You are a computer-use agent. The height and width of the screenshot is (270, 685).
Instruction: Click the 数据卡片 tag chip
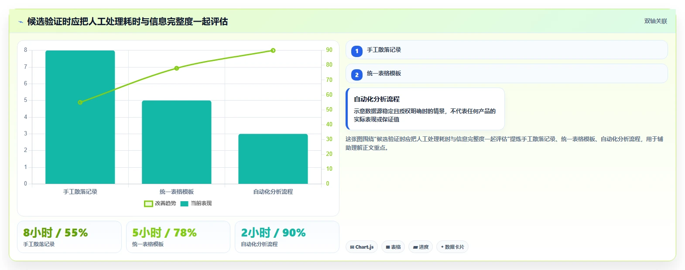pos(452,247)
